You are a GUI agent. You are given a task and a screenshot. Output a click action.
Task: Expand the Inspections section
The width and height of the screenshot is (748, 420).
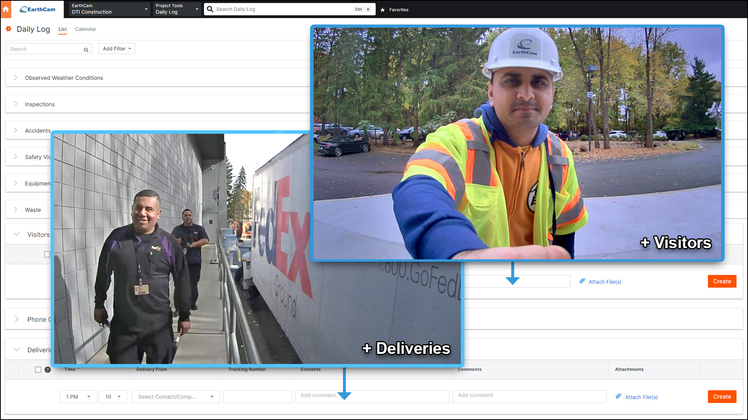(16, 104)
